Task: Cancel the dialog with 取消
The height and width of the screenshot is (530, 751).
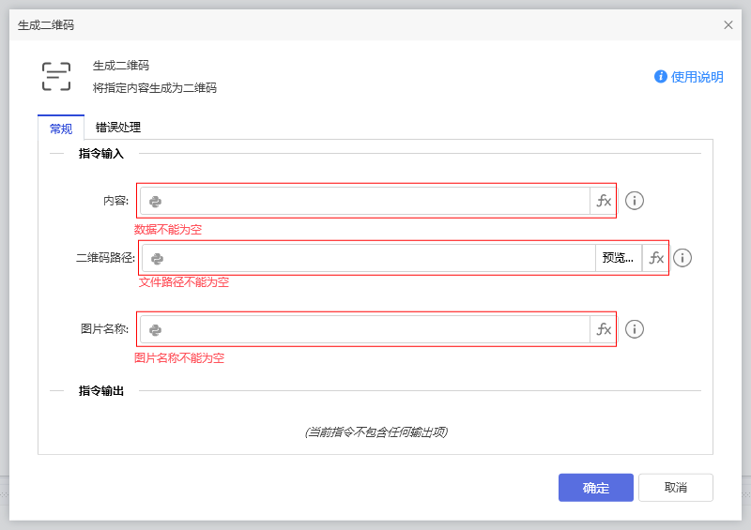Action: [x=675, y=488]
